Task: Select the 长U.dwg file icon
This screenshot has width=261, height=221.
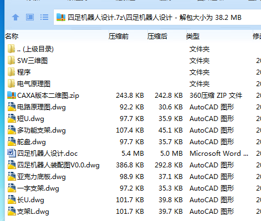Action: (x=12, y=200)
